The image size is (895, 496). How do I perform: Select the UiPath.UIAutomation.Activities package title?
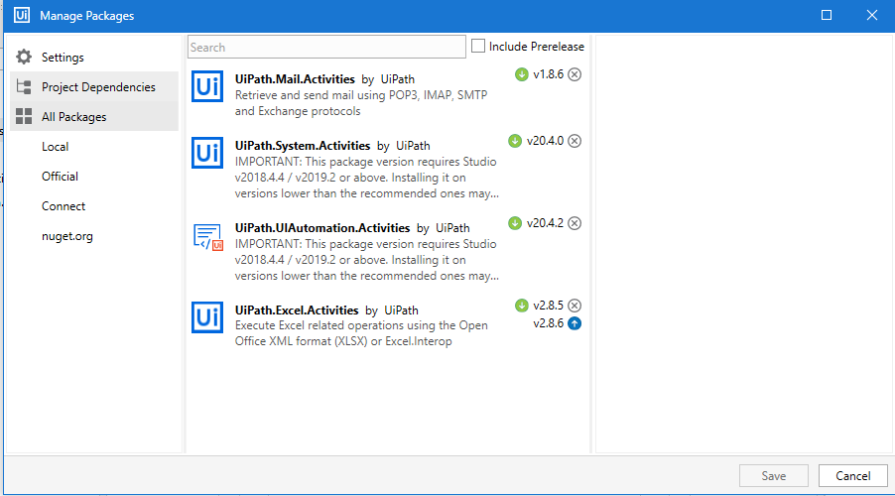322,228
